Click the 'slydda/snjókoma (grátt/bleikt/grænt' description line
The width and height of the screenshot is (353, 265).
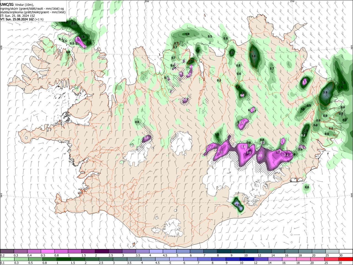click(x=33, y=12)
